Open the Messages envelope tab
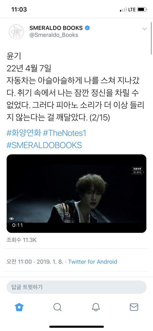 coord(134,307)
